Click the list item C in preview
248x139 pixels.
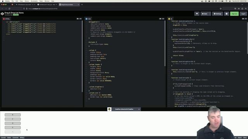tap(13, 119)
